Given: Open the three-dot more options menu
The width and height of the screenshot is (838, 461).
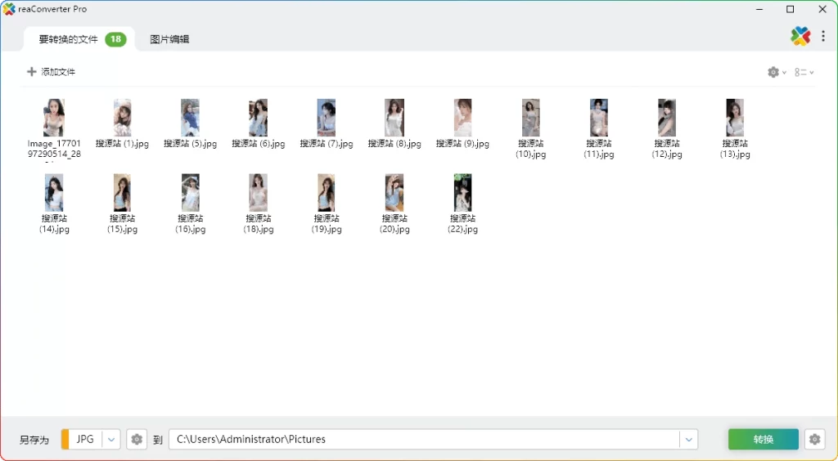Looking at the screenshot, I should (823, 36).
